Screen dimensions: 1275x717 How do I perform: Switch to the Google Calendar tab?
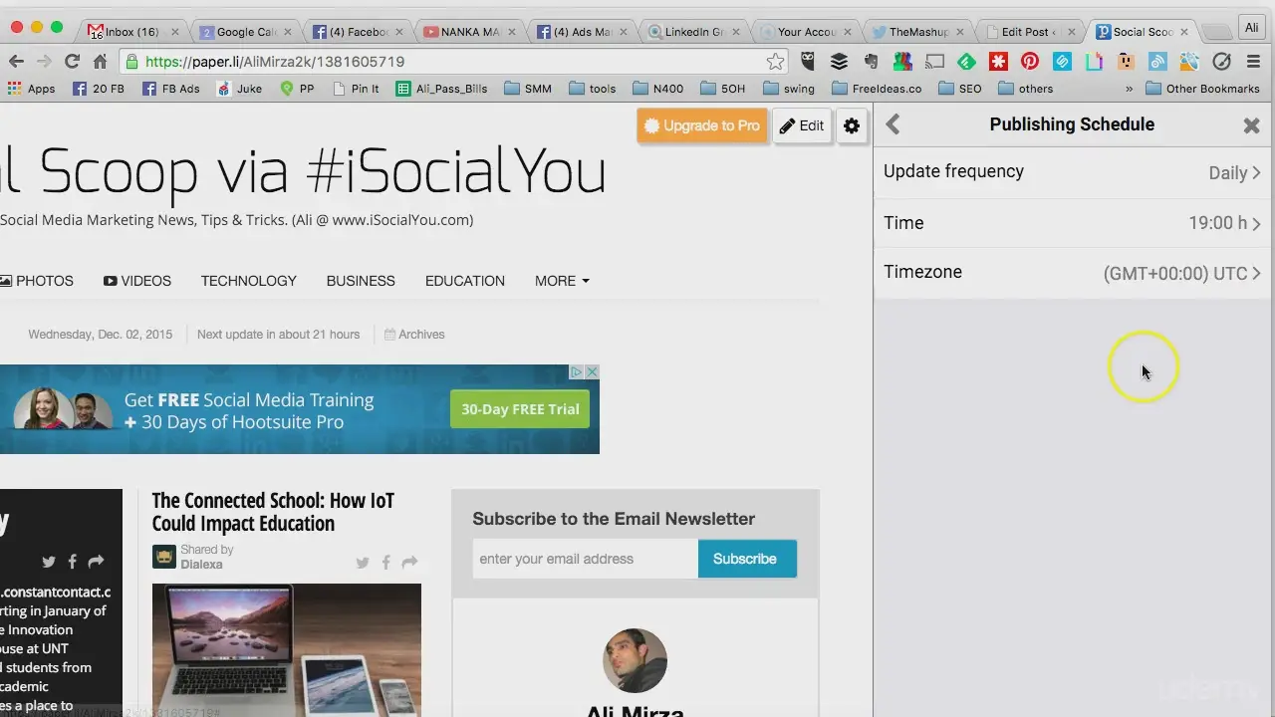point(244,32)
